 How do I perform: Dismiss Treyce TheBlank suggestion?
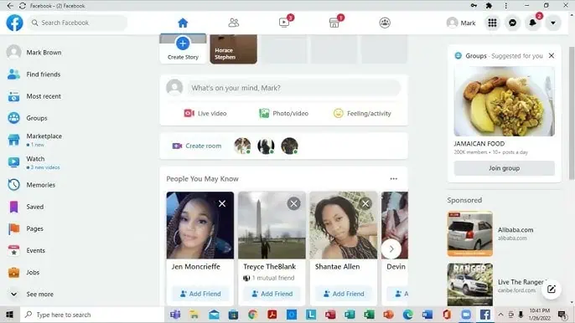tap(293, 203)
